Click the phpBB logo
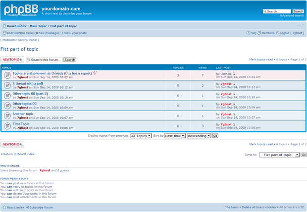 21,10
